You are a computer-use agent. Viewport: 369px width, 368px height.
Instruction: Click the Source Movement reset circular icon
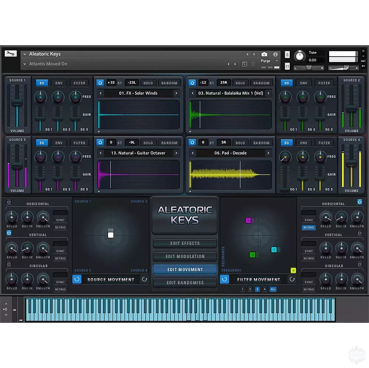coord(144,280)
